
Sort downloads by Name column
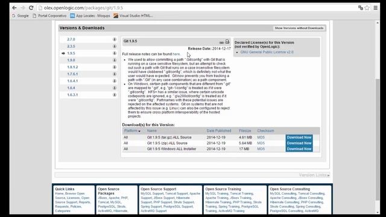click(151, 131)
